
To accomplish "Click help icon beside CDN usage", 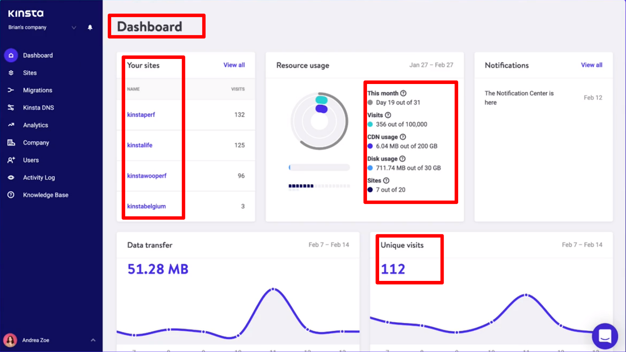I will [403, 137].
